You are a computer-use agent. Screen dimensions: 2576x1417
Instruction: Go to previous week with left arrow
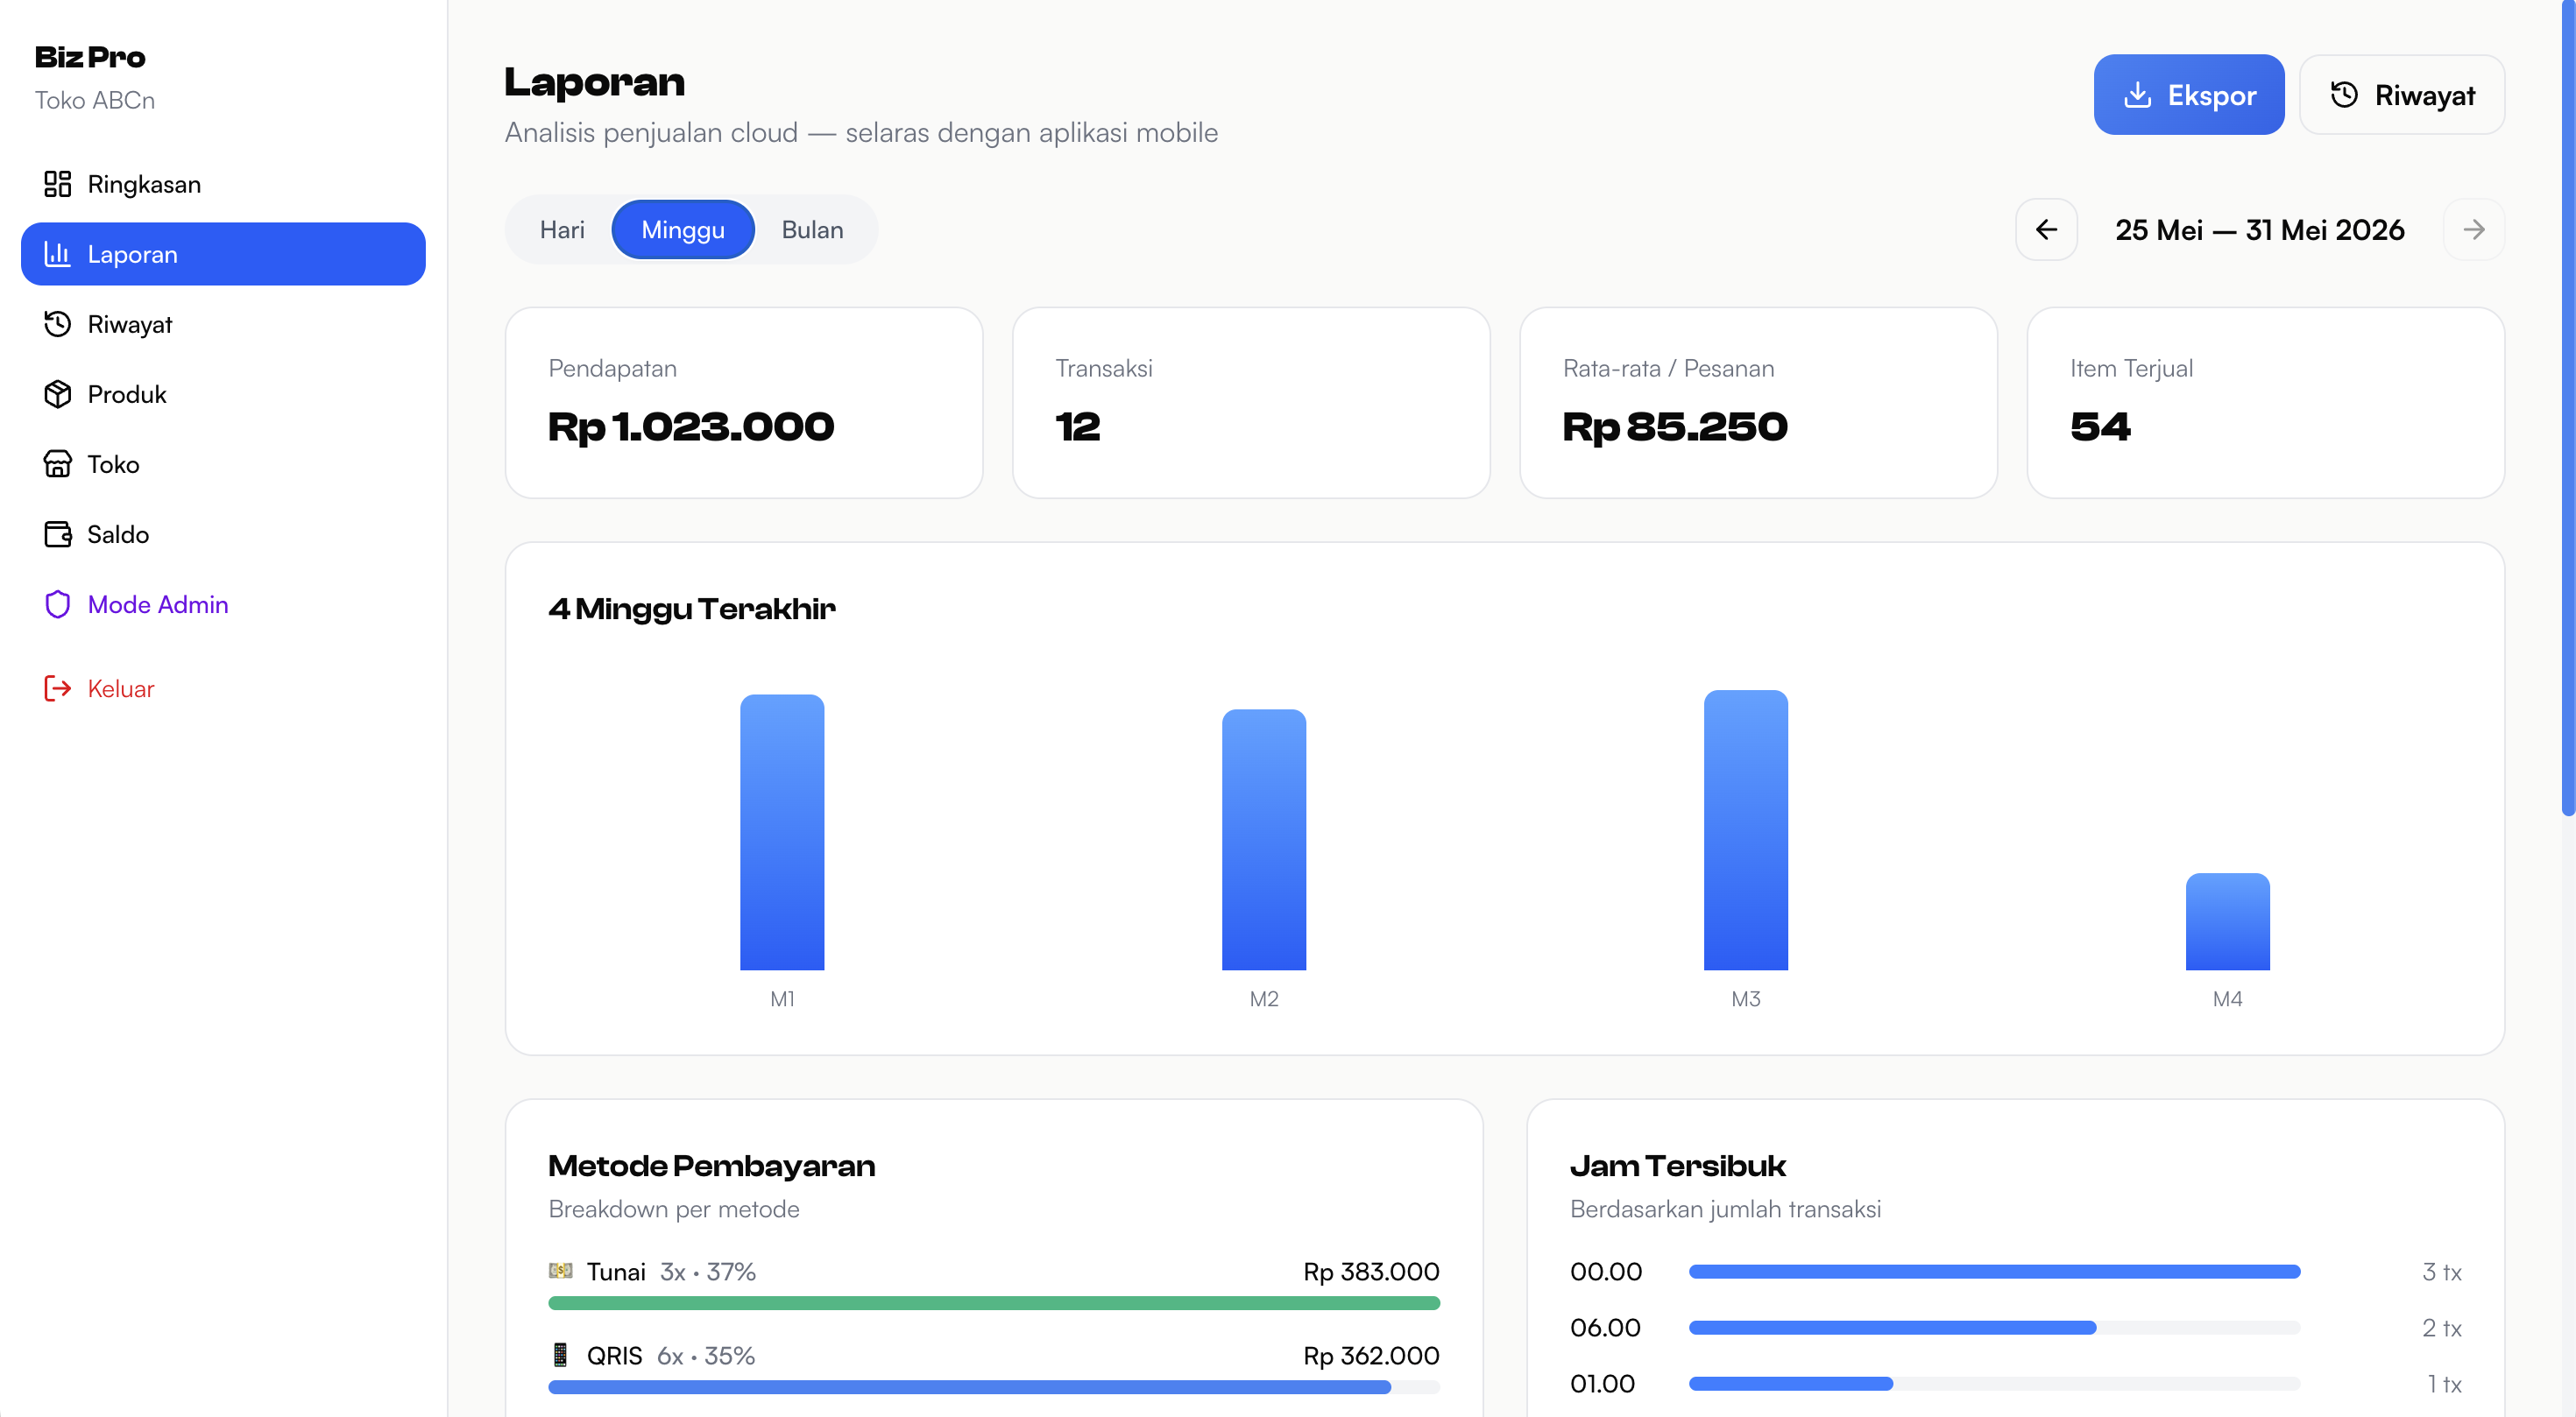click(2046, 229)
